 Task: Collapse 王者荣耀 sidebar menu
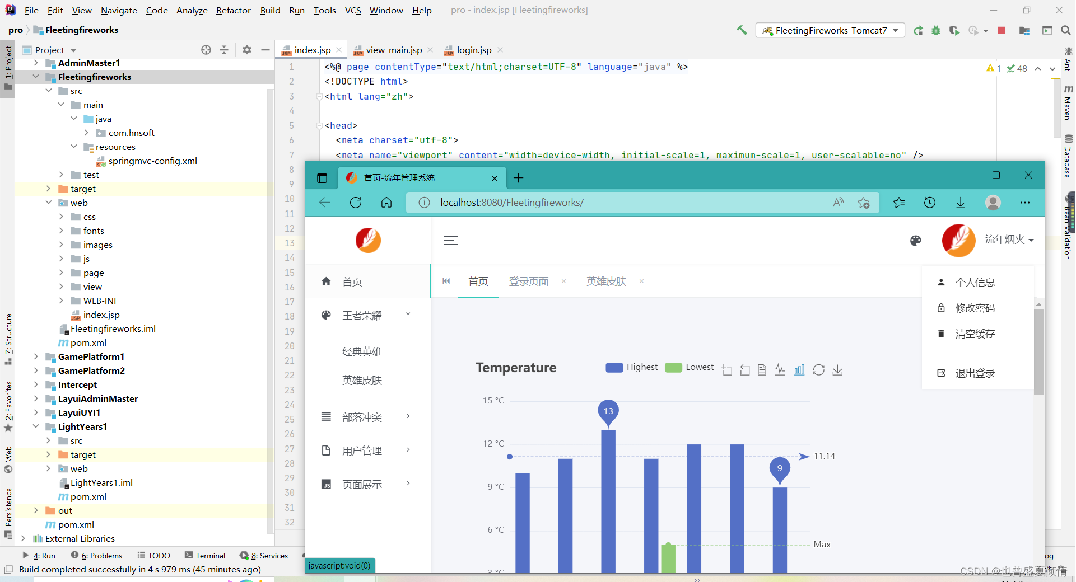367,315
